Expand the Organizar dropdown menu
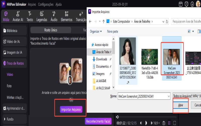The width and height of the screenshot is (201, 126). (96, 31)
